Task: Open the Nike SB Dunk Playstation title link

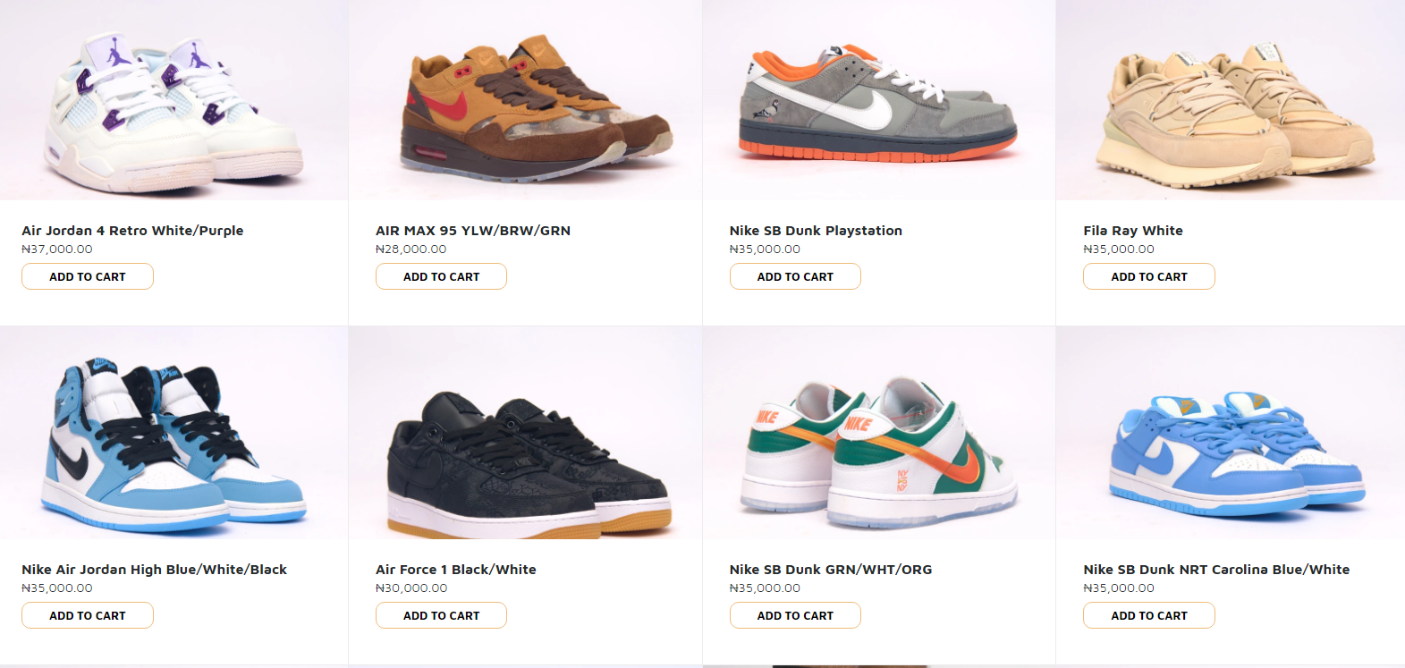Action: pyautogui.click(x=816, y=231)
